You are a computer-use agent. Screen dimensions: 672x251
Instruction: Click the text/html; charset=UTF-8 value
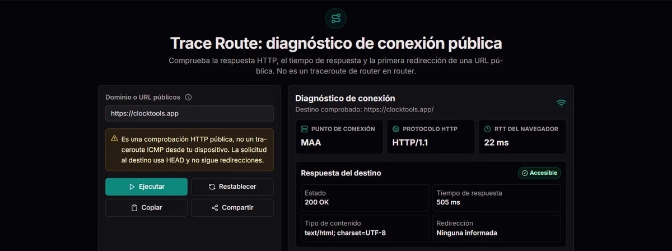click(345, 233)
